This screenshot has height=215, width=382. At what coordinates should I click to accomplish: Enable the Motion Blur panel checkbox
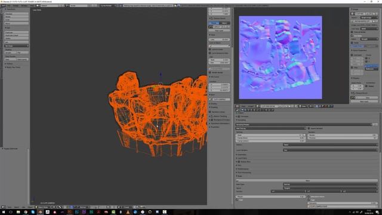click(x=239, y=162)
